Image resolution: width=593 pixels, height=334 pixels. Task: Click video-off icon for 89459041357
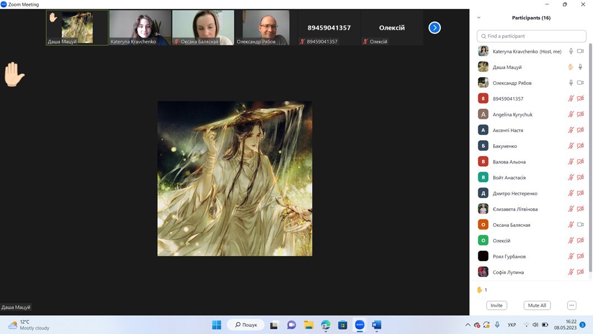[x=580, y=98]
